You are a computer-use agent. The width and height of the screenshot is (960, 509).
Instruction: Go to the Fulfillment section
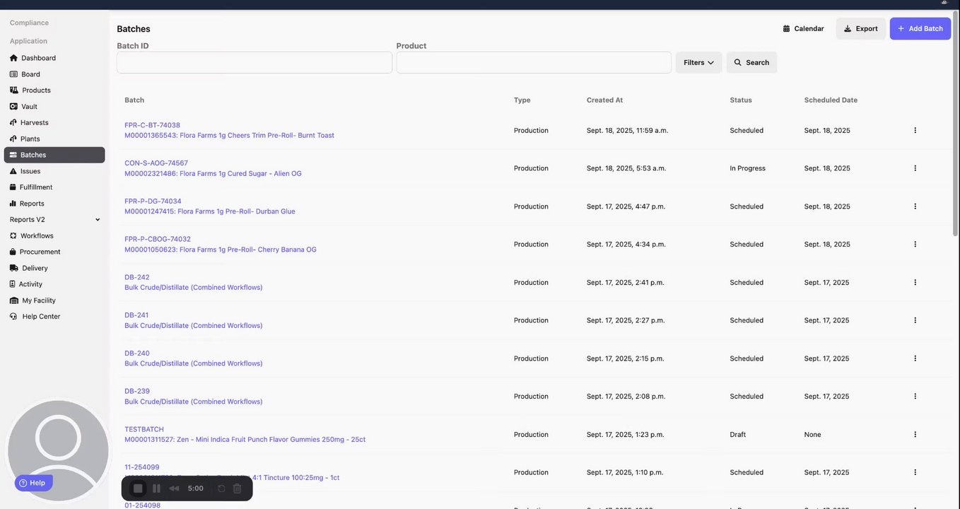point(36,187)
